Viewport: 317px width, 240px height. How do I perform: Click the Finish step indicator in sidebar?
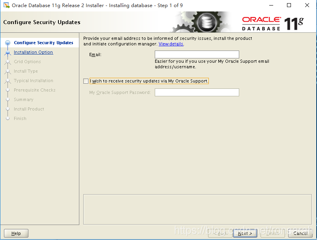[x=8, y=118]
